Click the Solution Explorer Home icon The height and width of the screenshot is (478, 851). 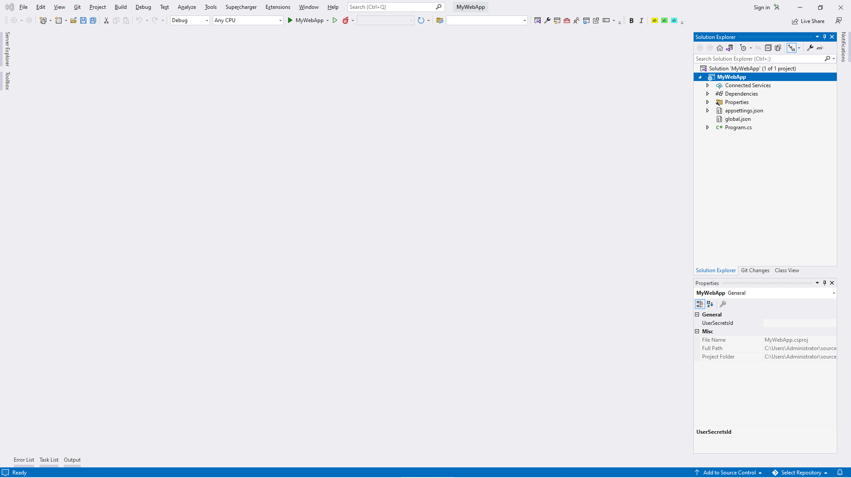click(x=720, y=48)
